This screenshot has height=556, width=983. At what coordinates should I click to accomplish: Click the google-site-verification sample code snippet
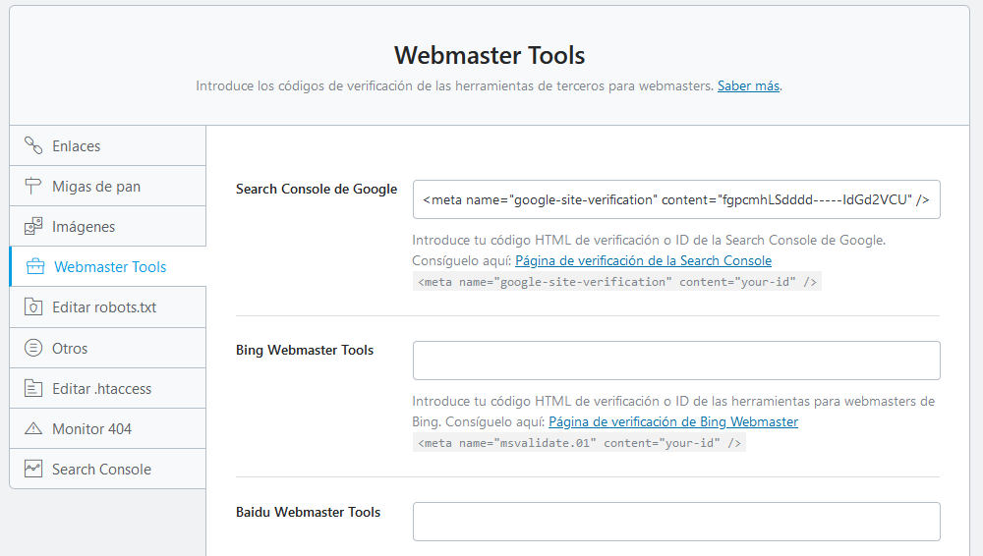coord(617,282)
